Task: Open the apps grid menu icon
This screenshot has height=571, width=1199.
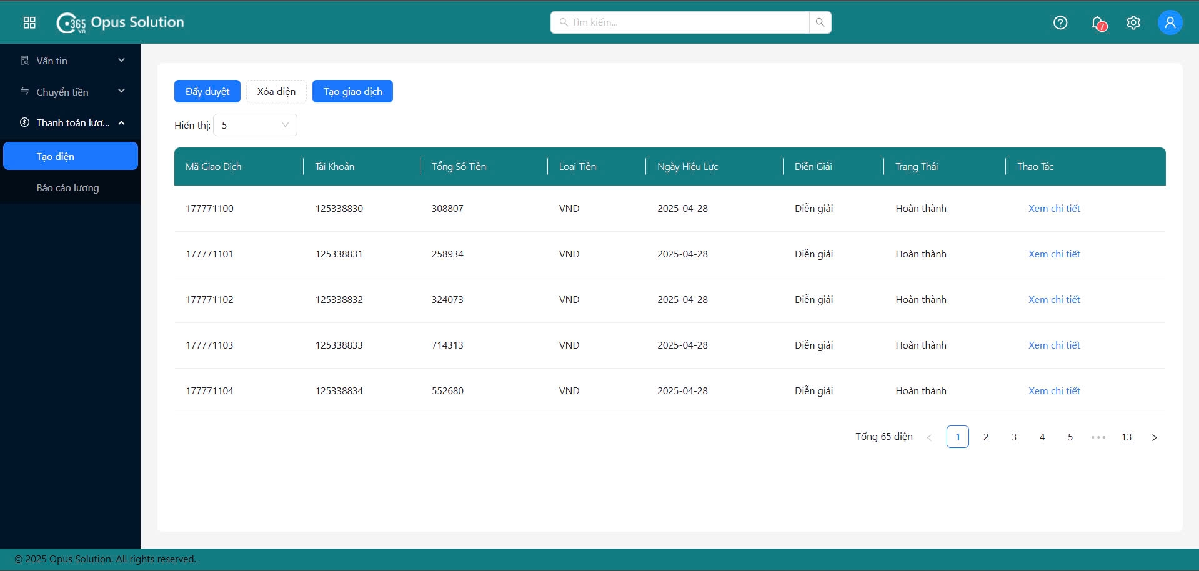Action: click(x=29, y=23)
